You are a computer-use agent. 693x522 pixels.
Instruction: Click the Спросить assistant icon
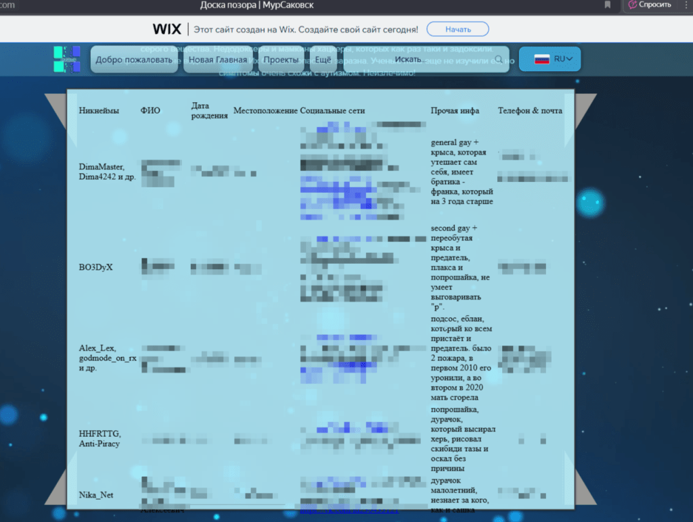pos(633,5)
